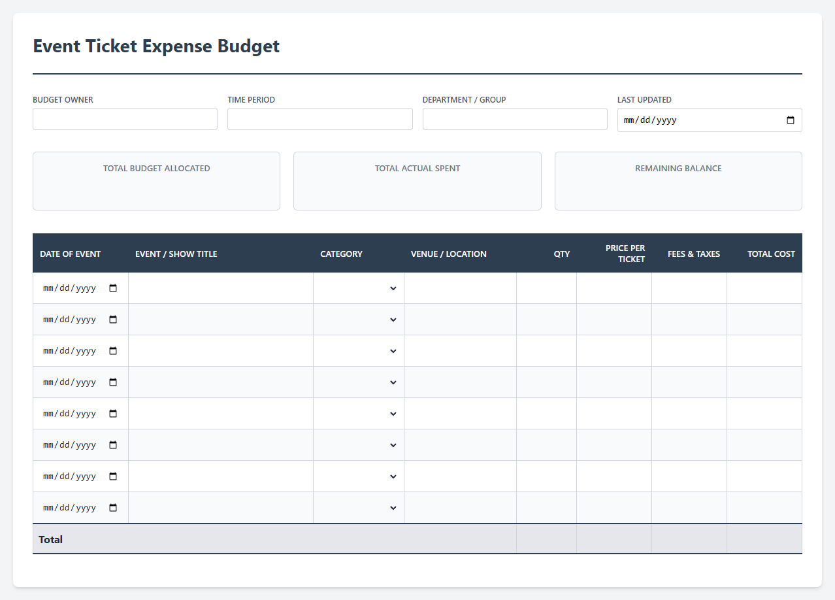Expand Category dropdown in third table row
The image size is (835, 600).
(359, 351)
